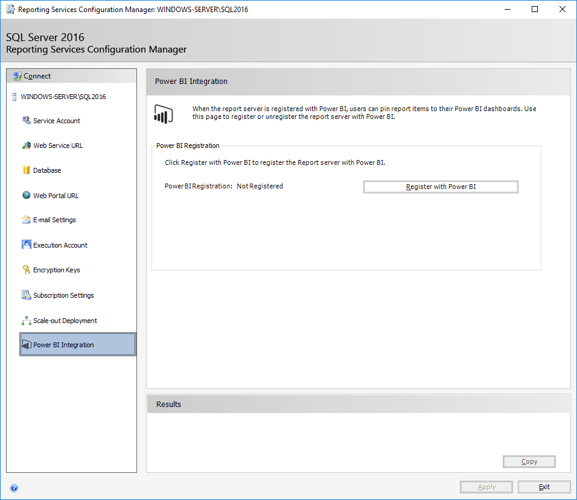The height and width of the screenshot is (500, 577).
Task: Click Register with Power BI button
Action: 441,187
